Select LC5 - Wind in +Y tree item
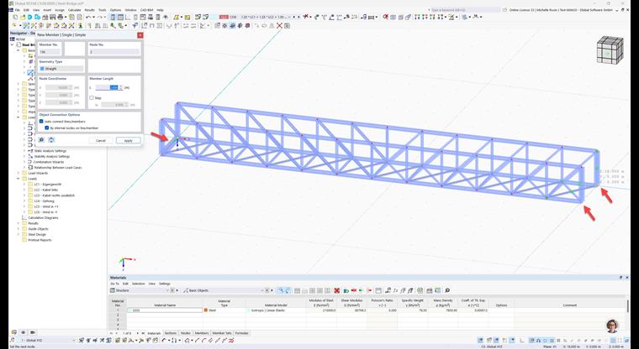This screenshot has width=639, height=349. 45,206
